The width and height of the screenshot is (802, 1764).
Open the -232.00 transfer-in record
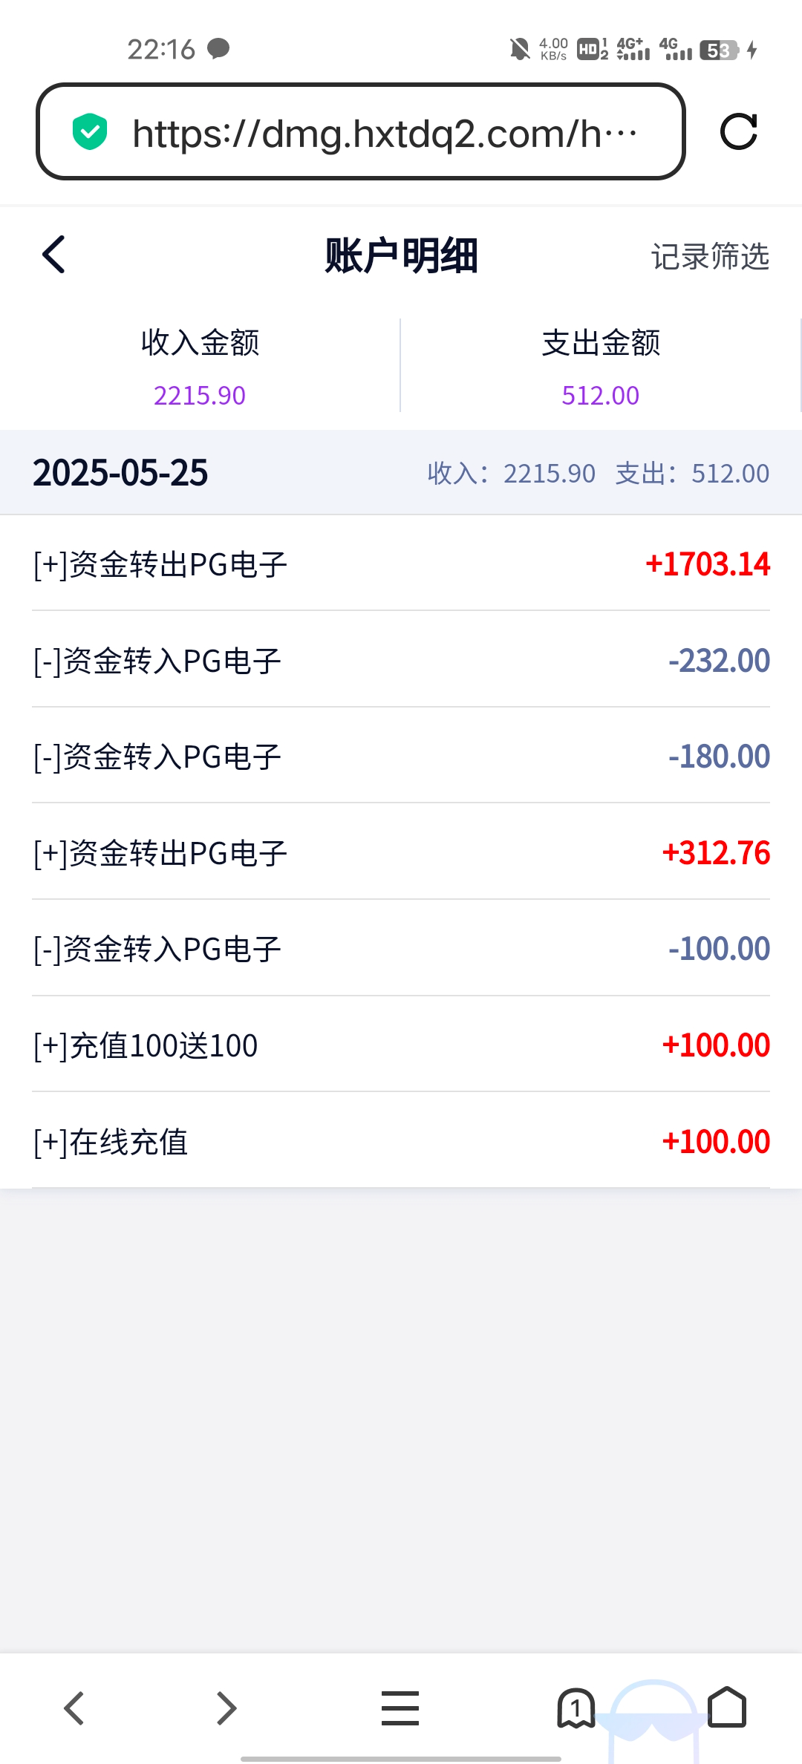[401, 661]
